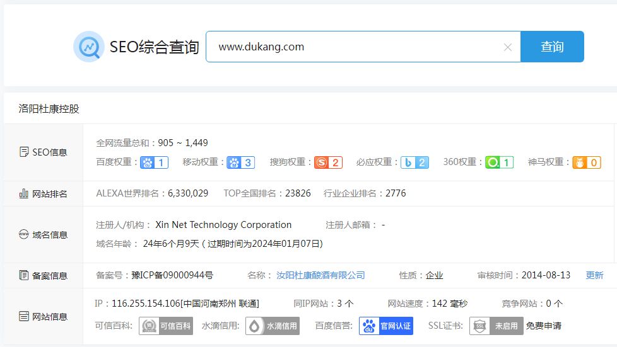Open the 汝阳杜康酿酒有限公司 company link
Screen dimensions: 617x347
320,275
